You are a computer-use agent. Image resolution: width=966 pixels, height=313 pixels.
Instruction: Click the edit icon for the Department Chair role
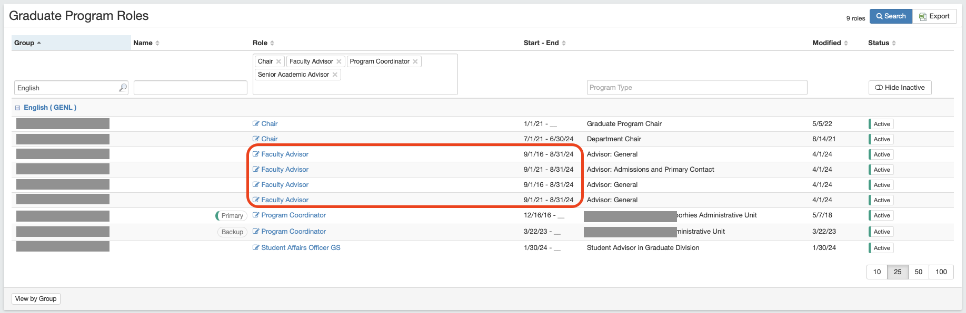point(256,139)
